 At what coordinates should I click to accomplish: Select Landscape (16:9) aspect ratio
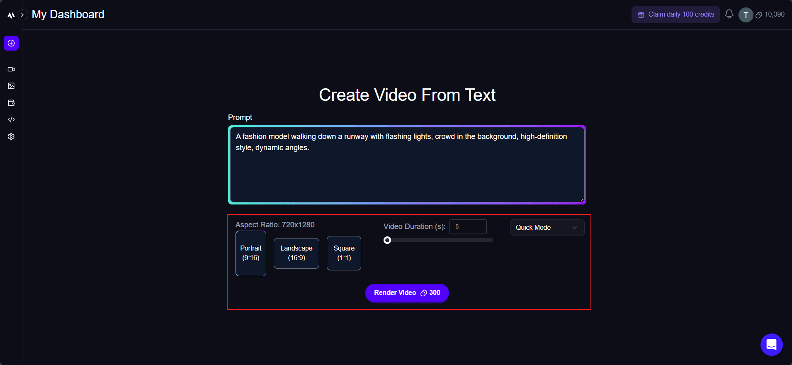tap(296, 253)
